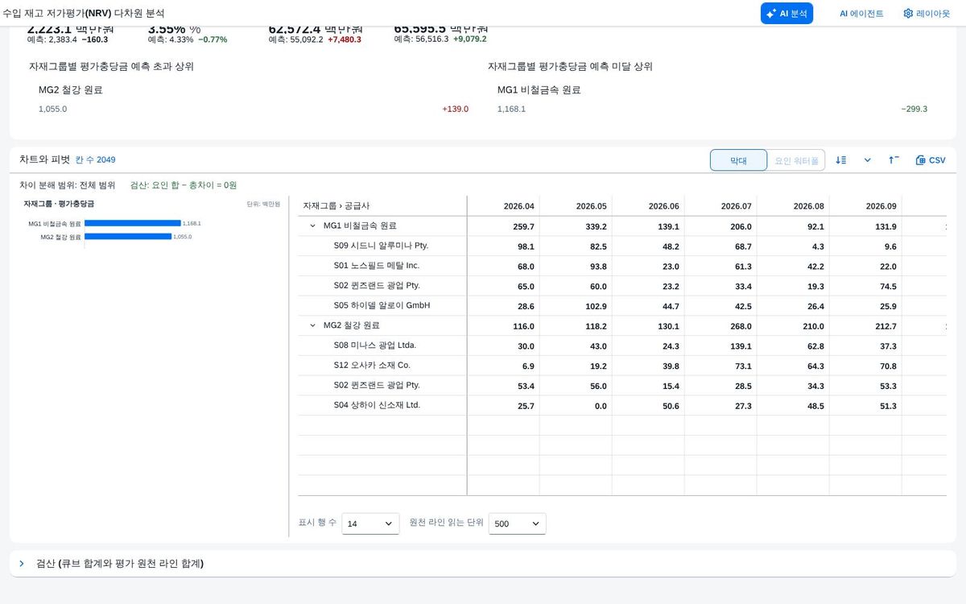Image resolution: width=966 pixels, height=604 pixels.
Task: Collapse the MG2 철강 원료 pivot row
Action: (x=313, y=326)
